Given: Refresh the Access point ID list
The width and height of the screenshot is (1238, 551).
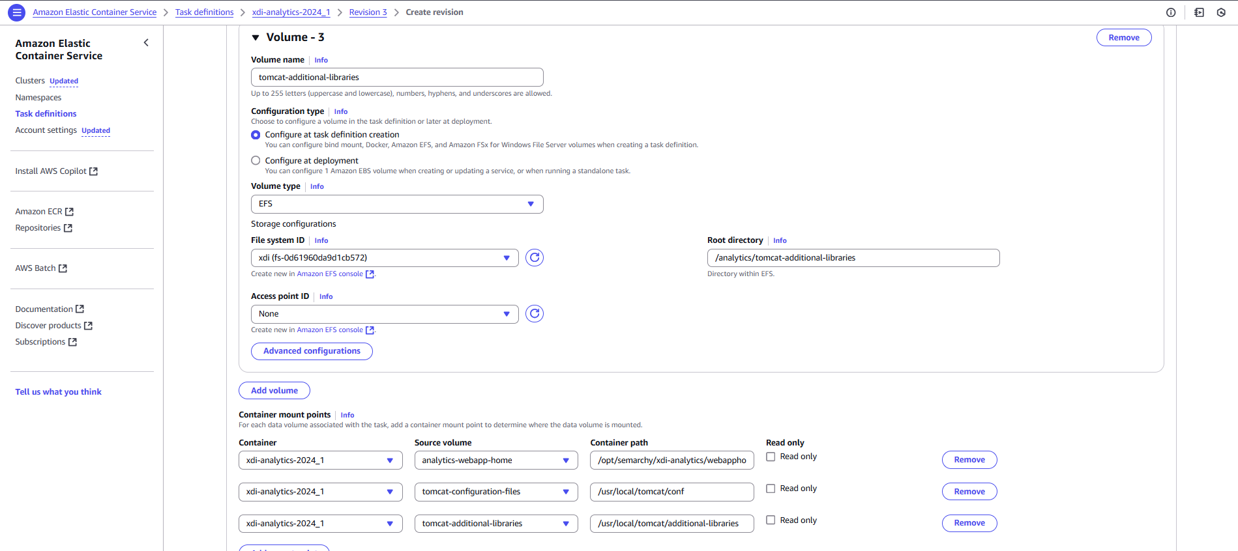Looking at the screenshot, I should [535, 314].
